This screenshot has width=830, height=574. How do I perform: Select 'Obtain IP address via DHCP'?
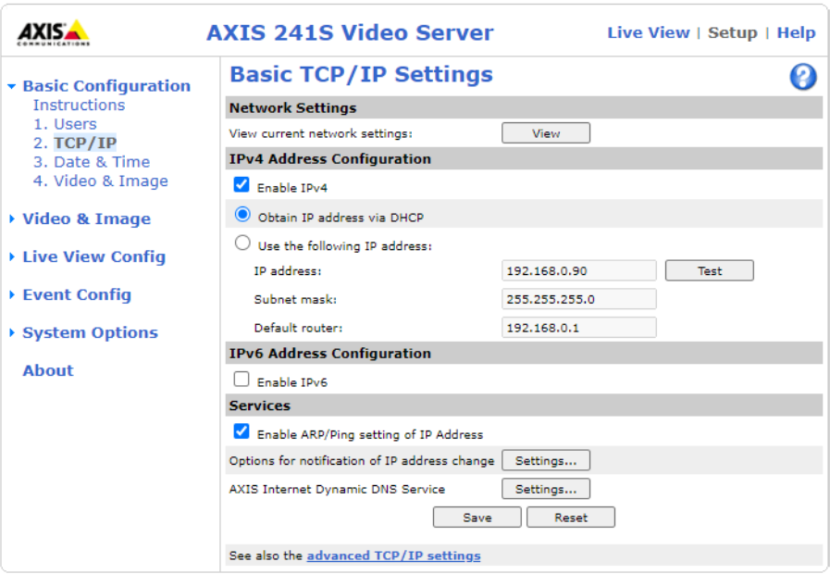pyautogui.click(x=242, y=214)
